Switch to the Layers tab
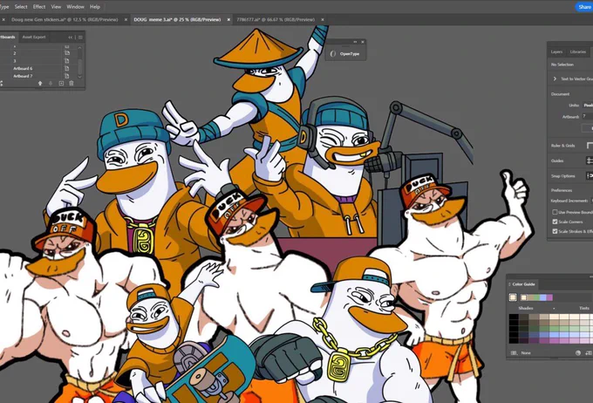Image resolution: width=593 pixels, height=403 pixels. click(556, 51)
